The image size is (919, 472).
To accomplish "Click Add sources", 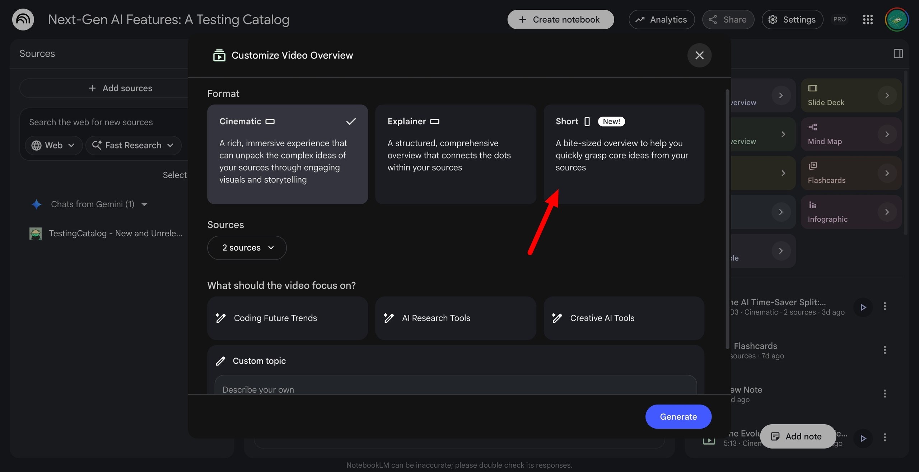I will [121, 88].
